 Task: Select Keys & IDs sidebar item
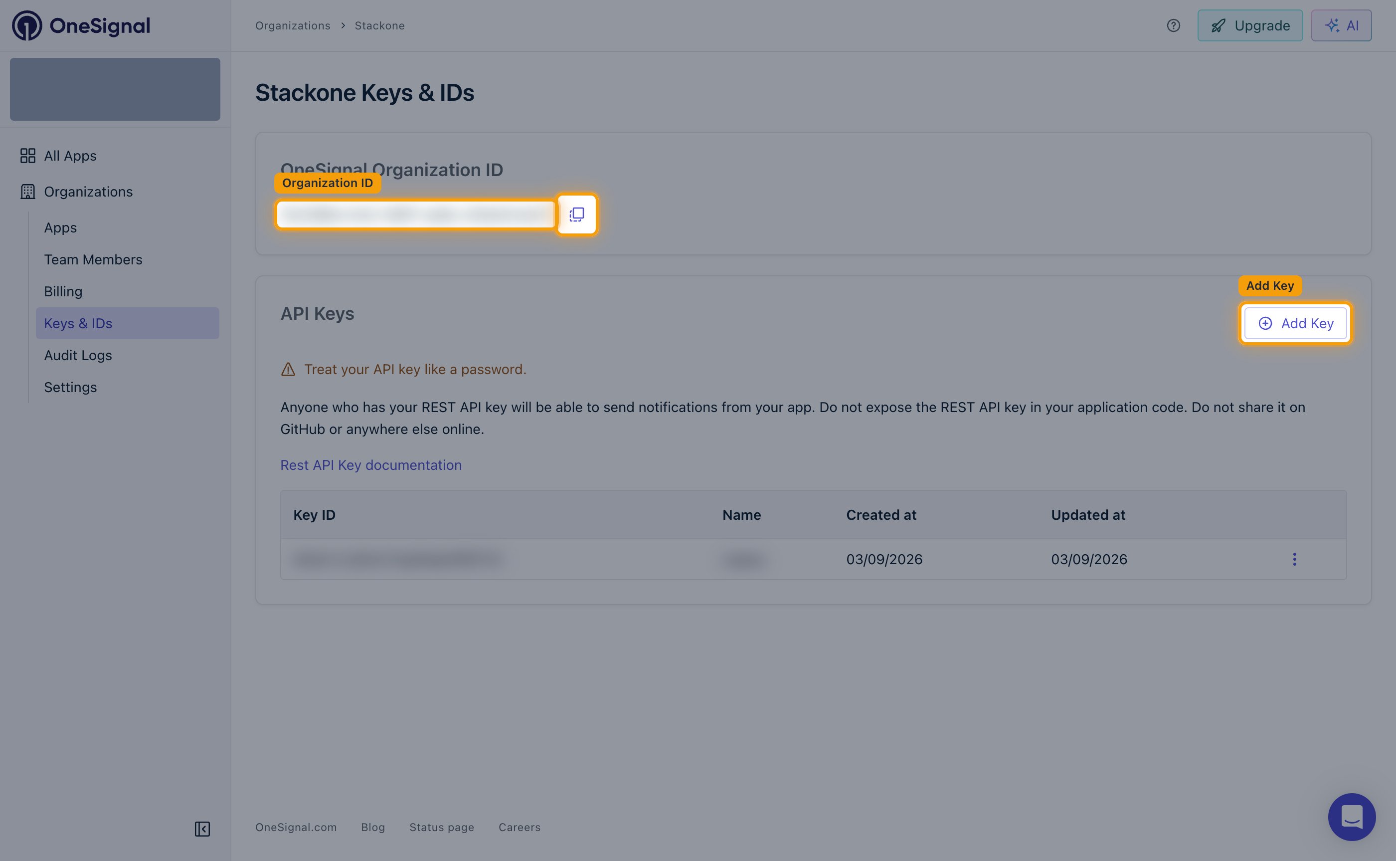128,323
